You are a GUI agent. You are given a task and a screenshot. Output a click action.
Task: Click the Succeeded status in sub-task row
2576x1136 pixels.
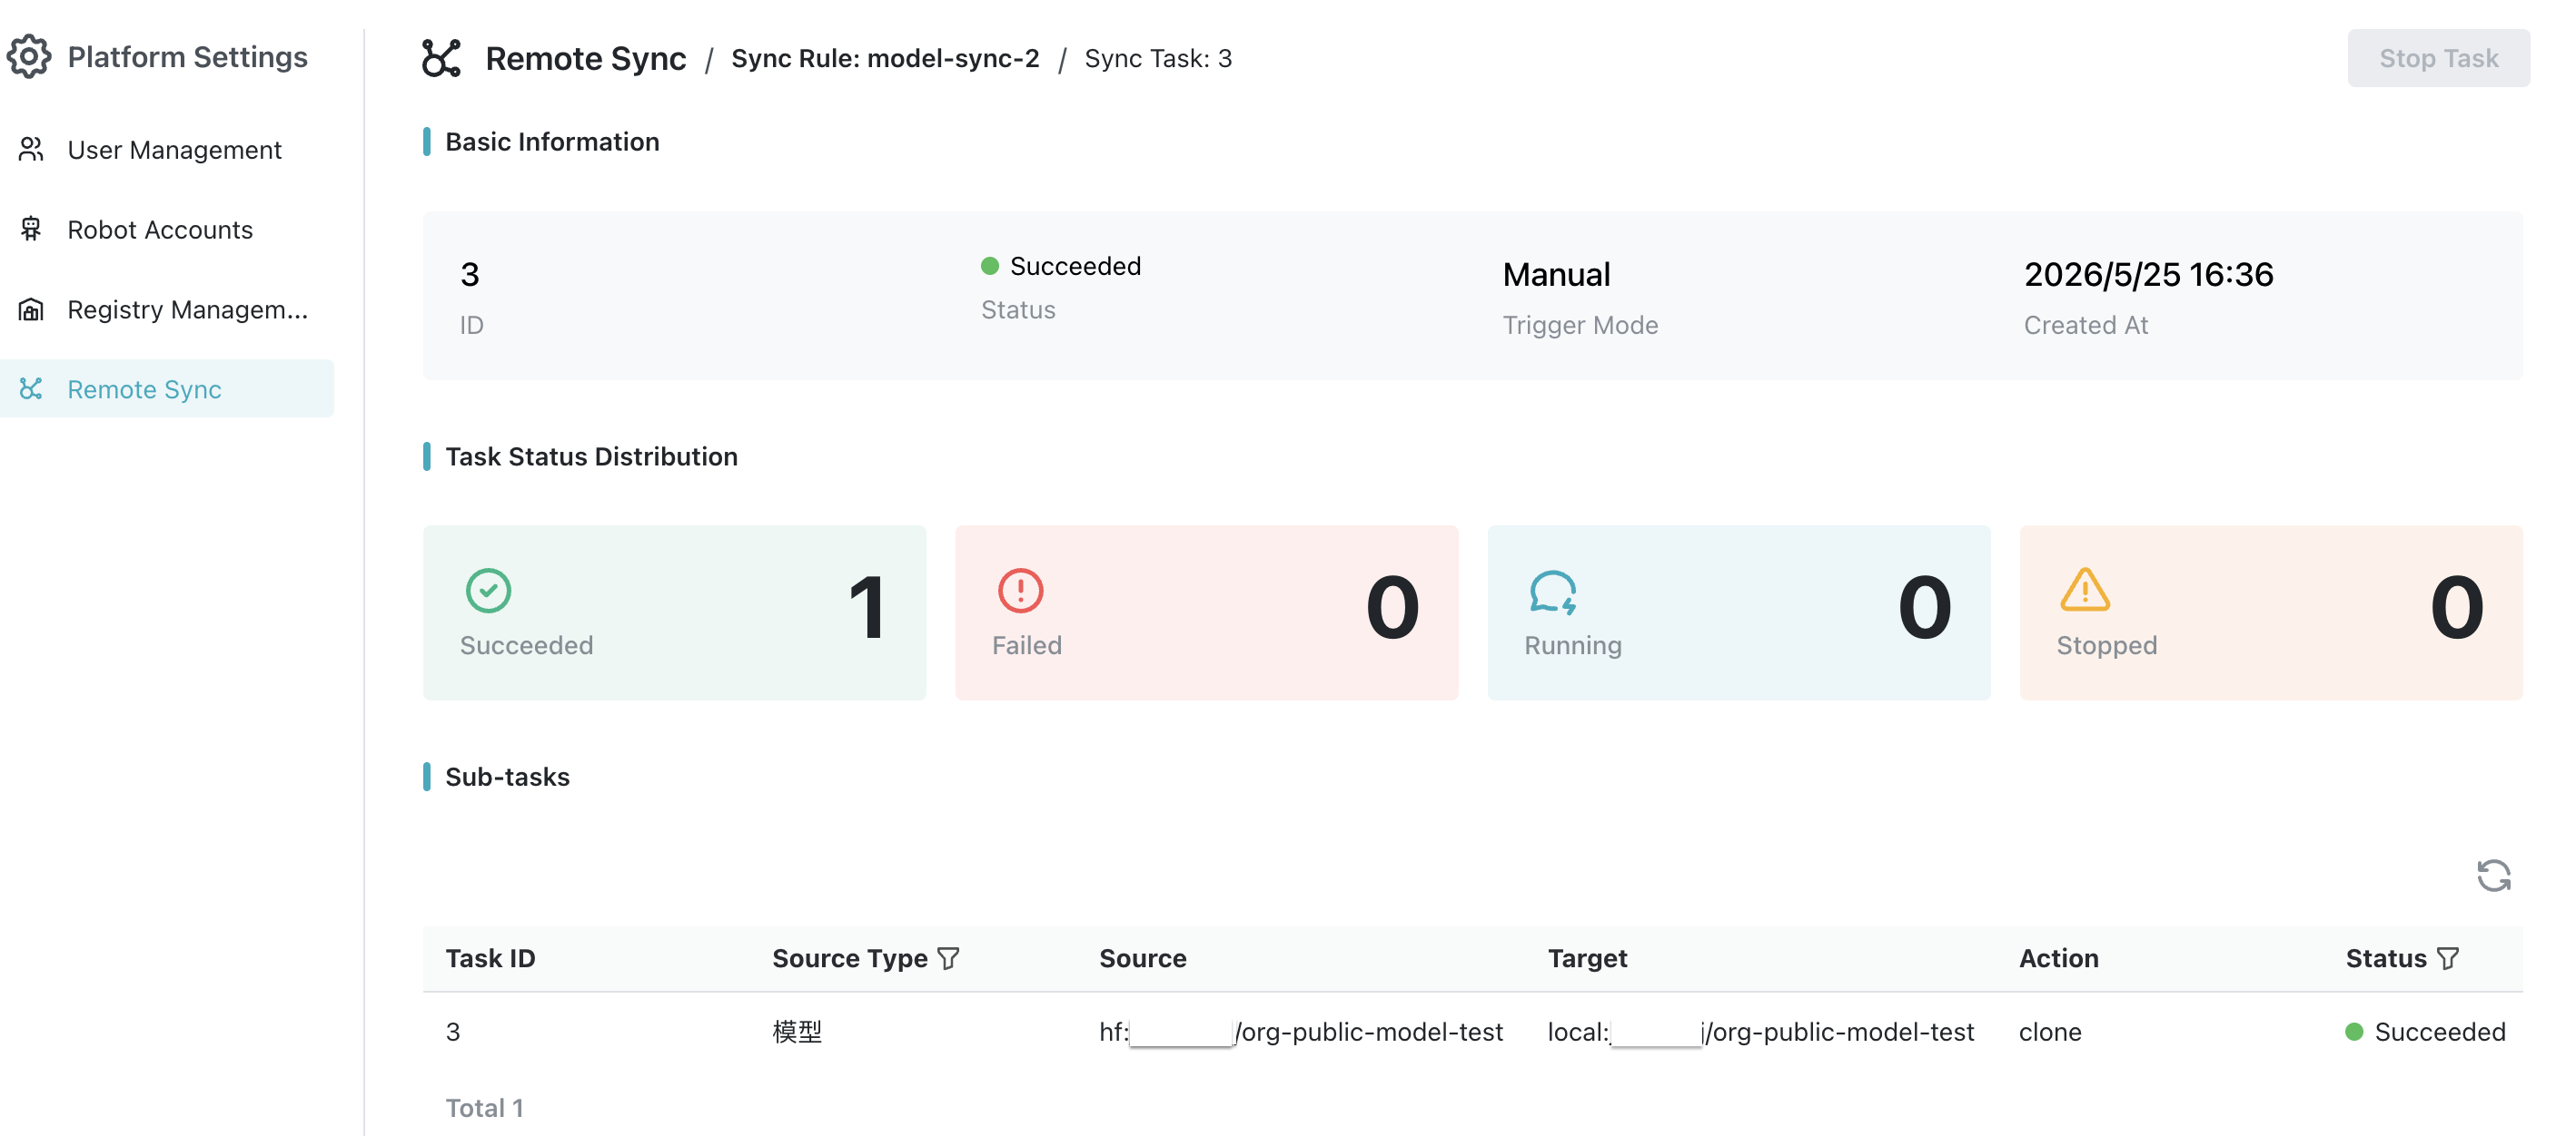tap(2425, 1031)
